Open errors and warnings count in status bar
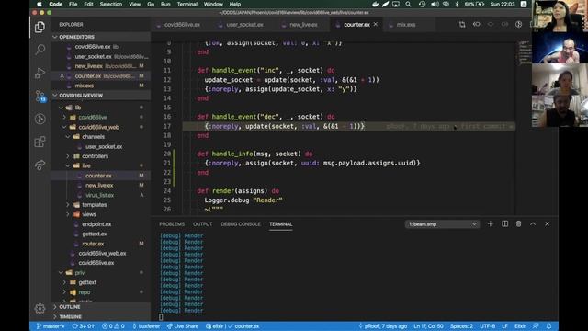 (x=113, y=326)
